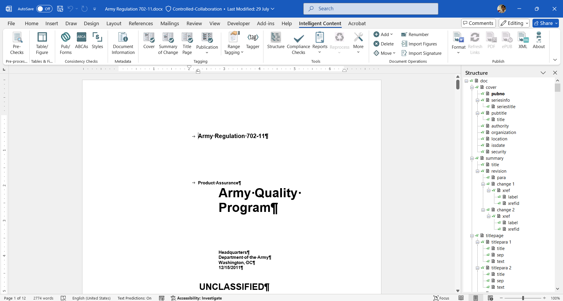The height and width of the screenshot is (301, 563).
Task: Click Import Signature button
Action: (x=421, y=53)
